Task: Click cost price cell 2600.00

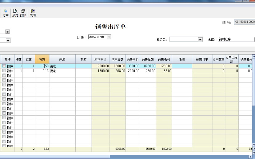Action: (x=101, y=66)
